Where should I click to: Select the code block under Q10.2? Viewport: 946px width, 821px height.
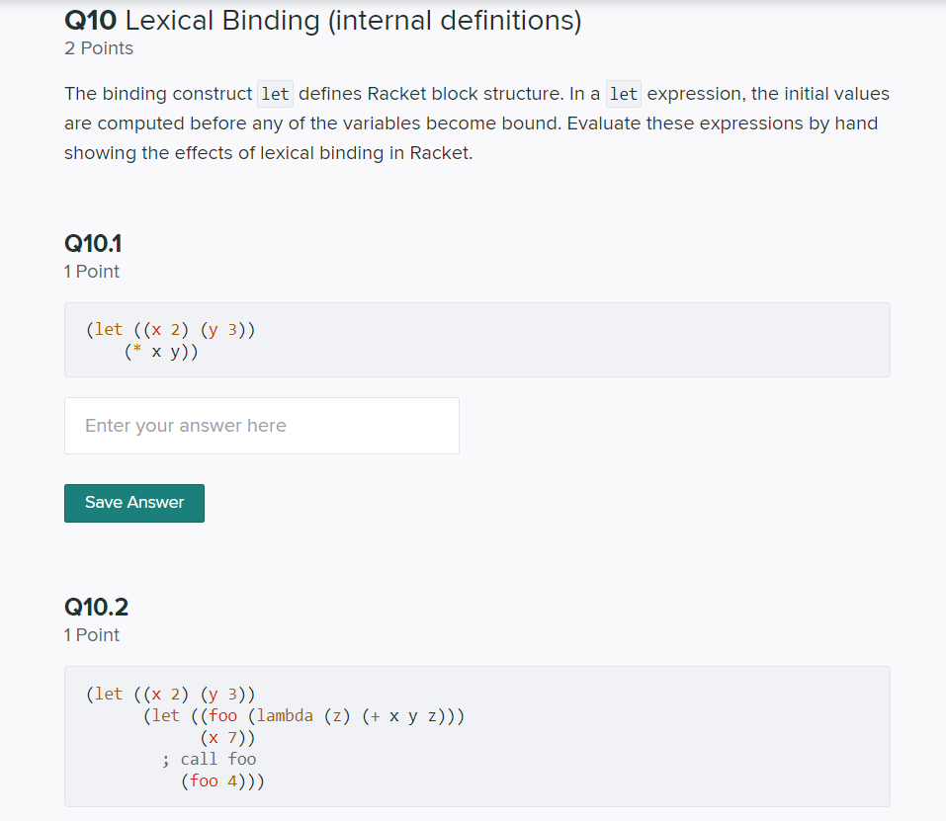tap(476, 736)
